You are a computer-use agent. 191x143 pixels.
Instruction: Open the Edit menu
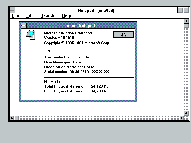click(x=30, y=16)
